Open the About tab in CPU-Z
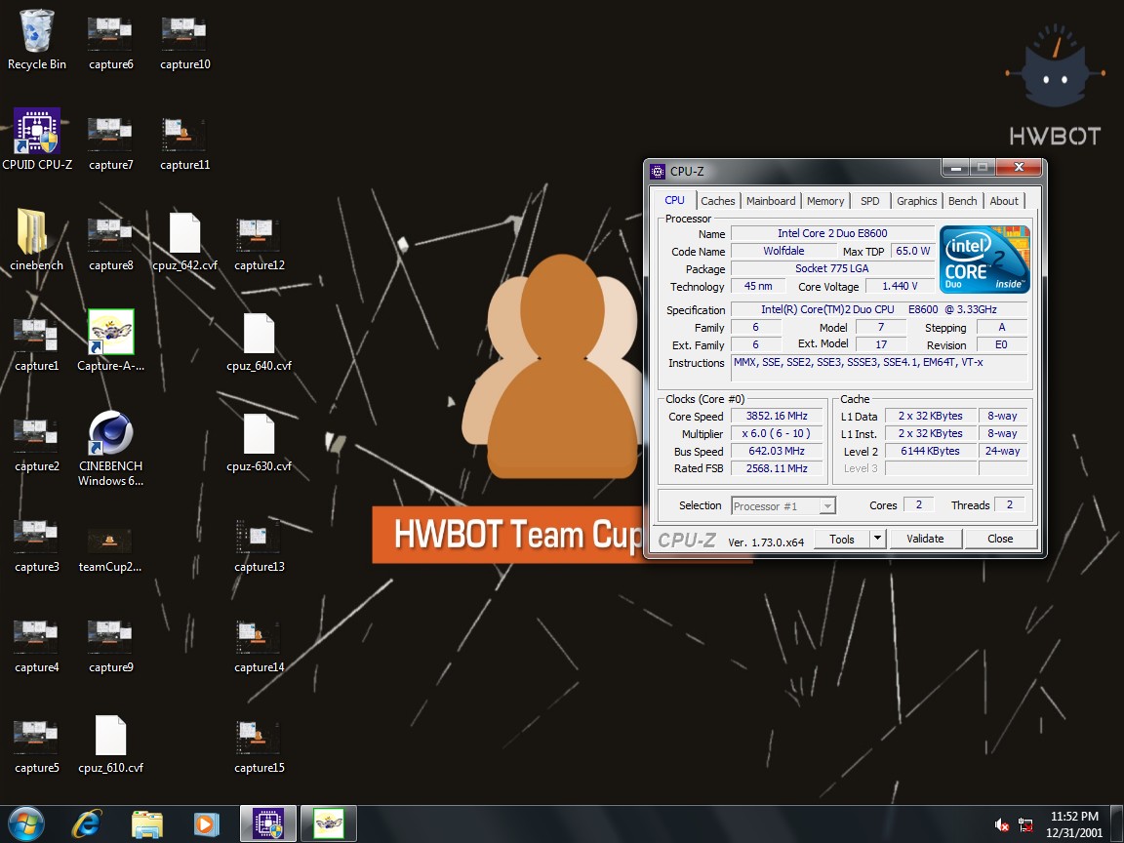Screen dimensions: 1124x843 pyautogui.click(x=1004, y=201)
